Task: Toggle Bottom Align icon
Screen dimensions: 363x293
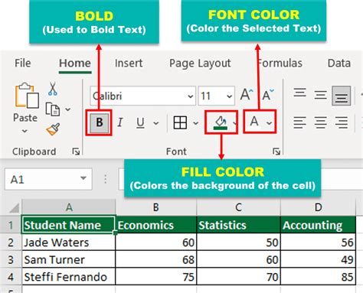Action: coord(342,96)
